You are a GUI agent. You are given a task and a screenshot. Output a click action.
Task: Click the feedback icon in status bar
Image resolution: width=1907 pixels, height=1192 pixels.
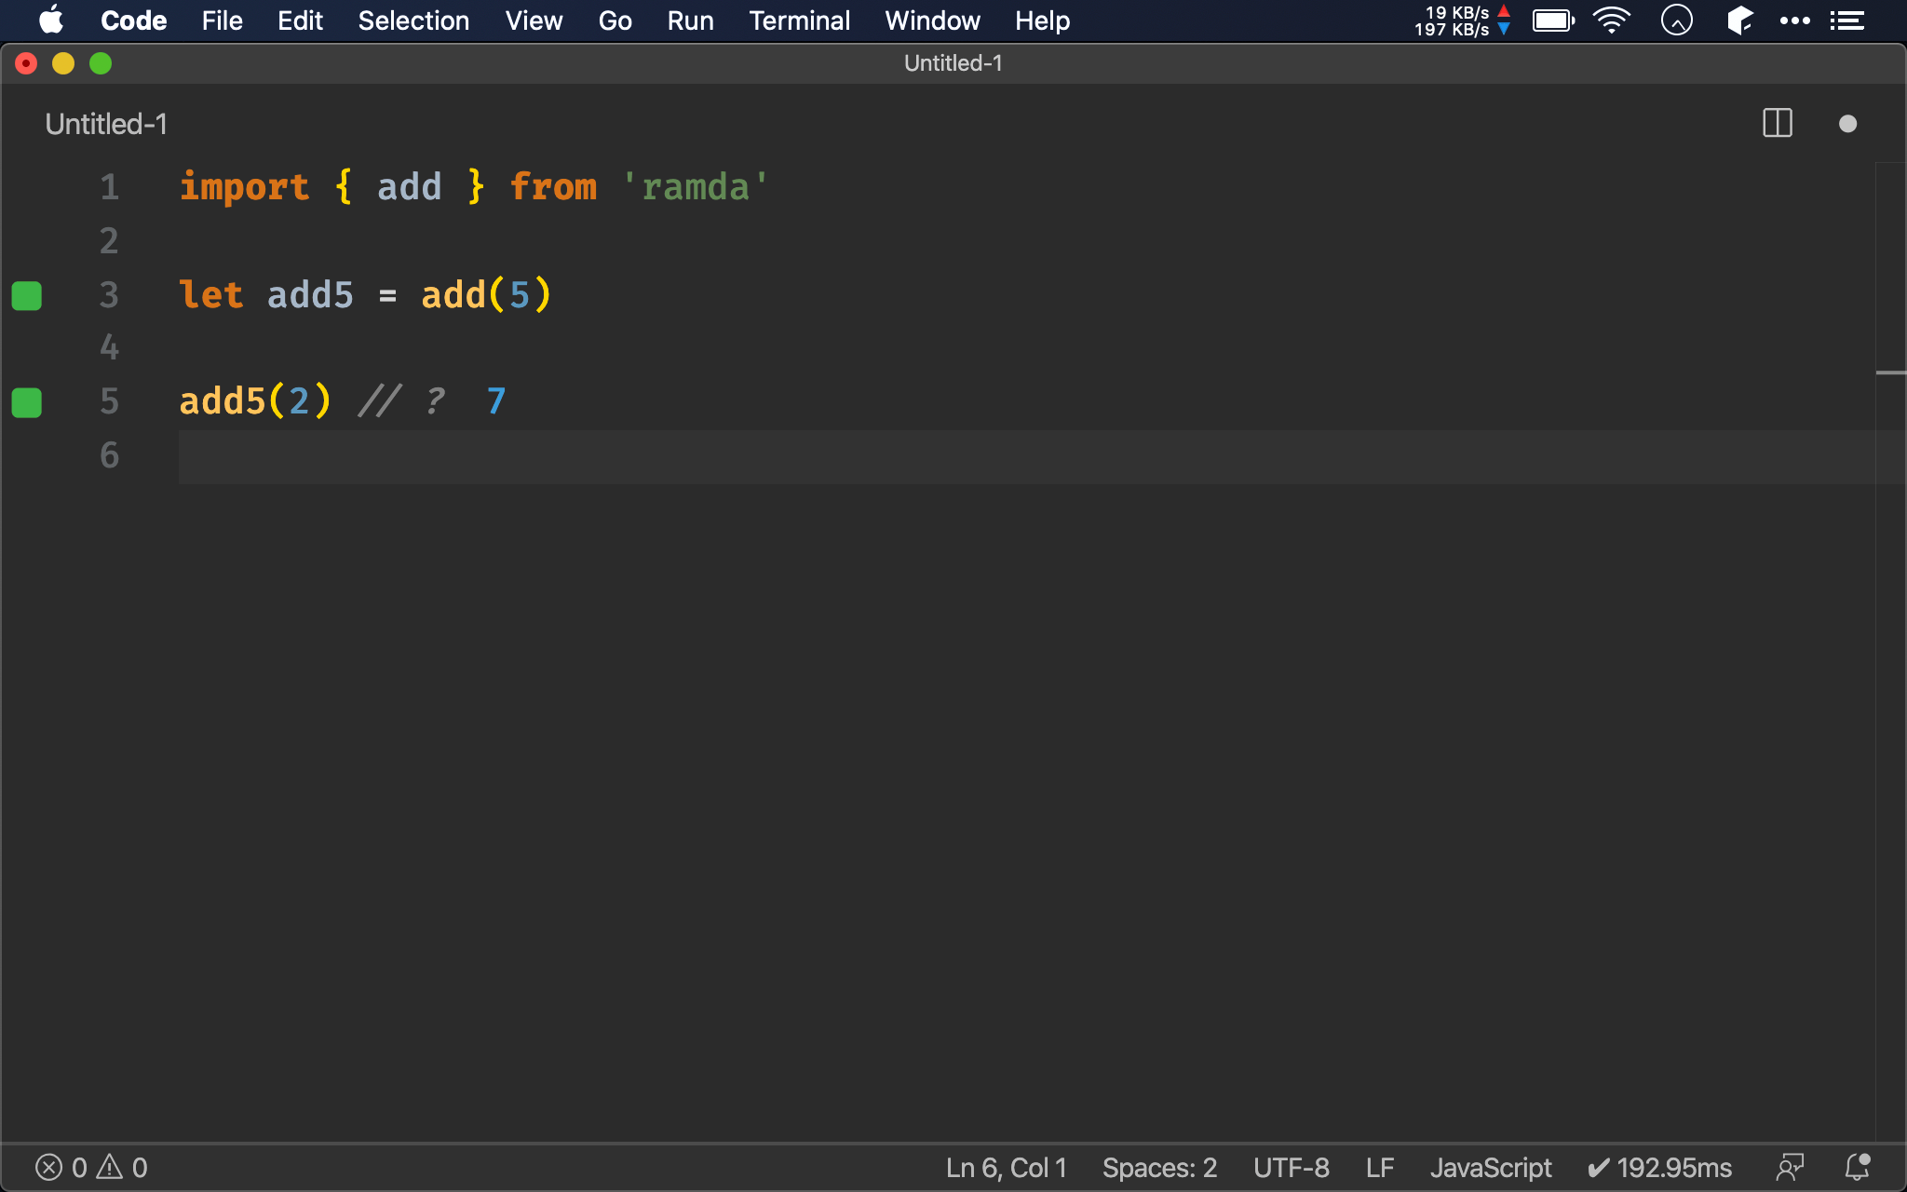point(1790,1167)
